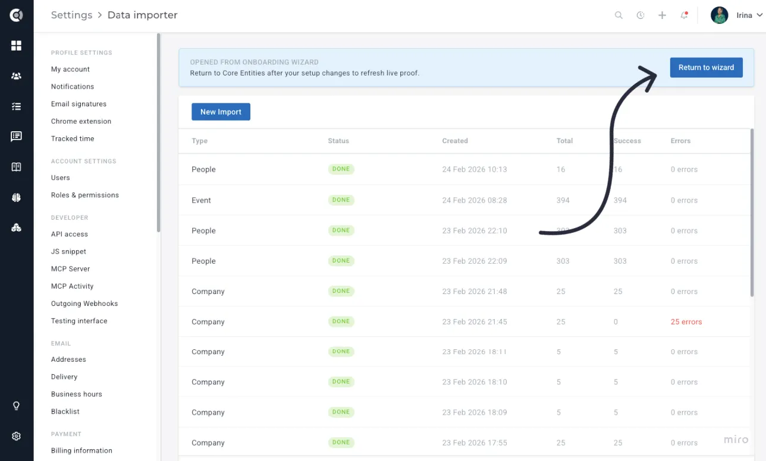
Task: Click Irina's profile avatar
Action: click(x=720, y=15)
